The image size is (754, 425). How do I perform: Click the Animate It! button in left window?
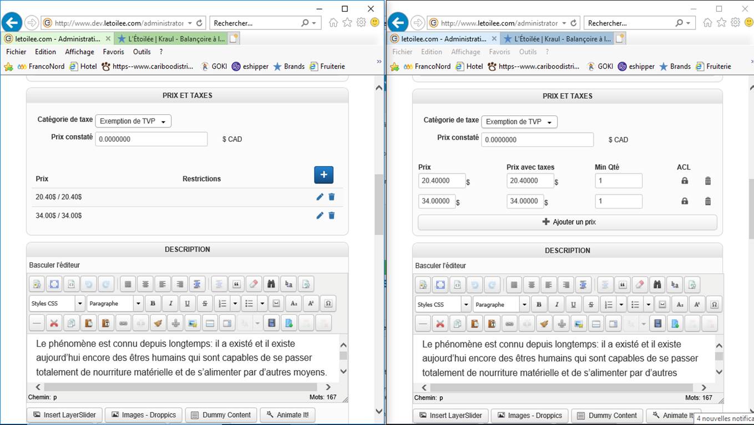287,414
